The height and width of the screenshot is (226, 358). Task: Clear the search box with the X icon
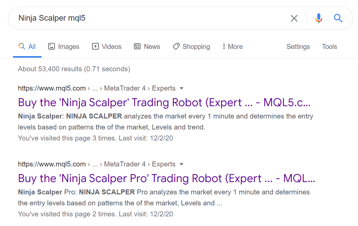294,18
